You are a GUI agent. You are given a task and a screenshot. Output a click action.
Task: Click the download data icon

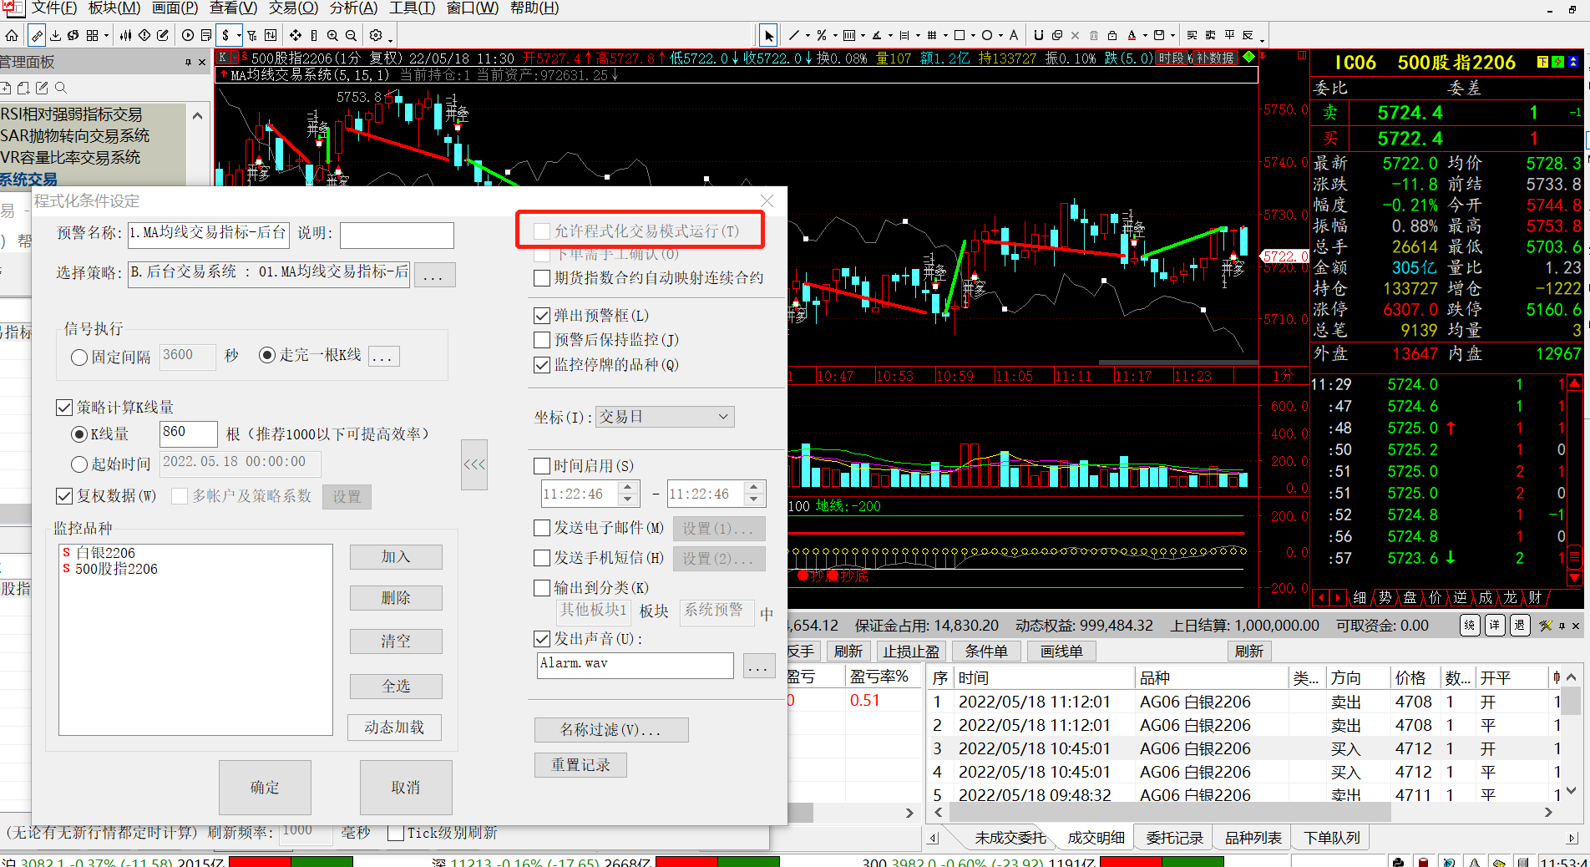click(55, 35)
